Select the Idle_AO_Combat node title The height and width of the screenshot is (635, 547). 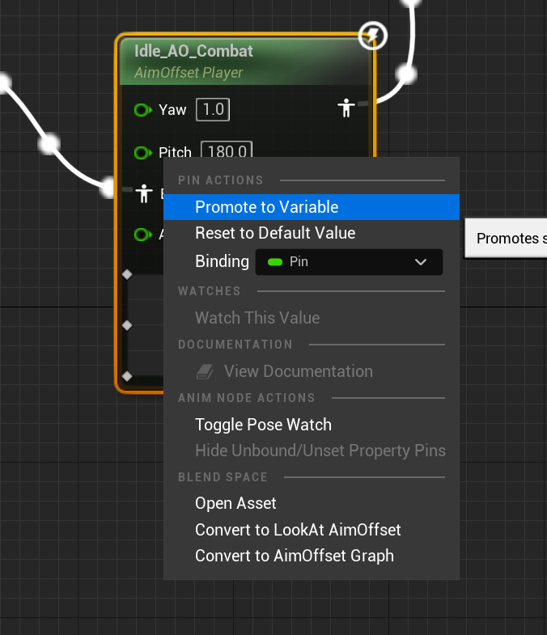(193, 51)
